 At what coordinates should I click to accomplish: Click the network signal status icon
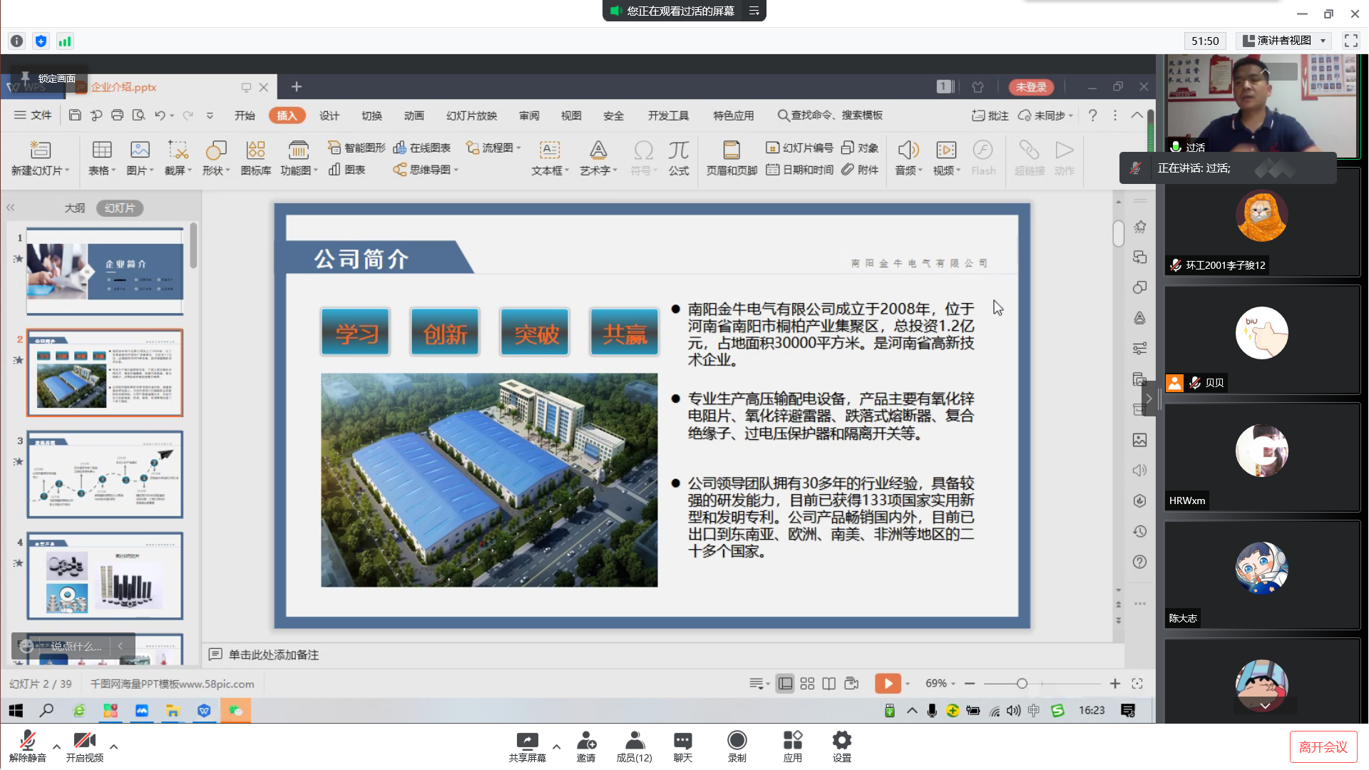point(65,41)
